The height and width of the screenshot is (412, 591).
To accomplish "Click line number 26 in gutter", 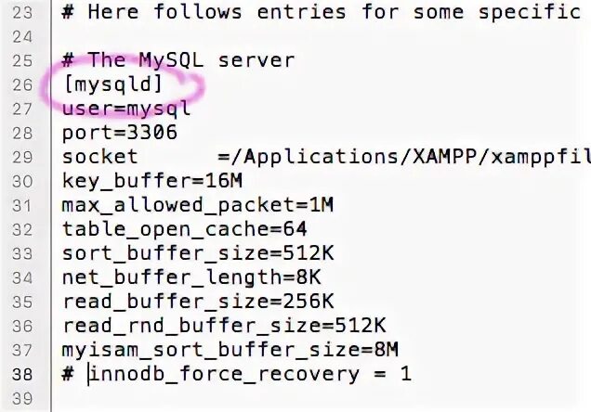I will coord(22,84).
